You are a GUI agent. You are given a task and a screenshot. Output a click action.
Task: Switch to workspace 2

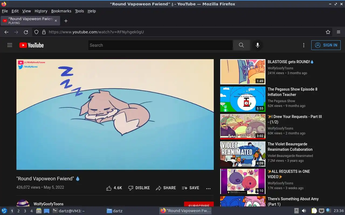(x=18, y=211)
